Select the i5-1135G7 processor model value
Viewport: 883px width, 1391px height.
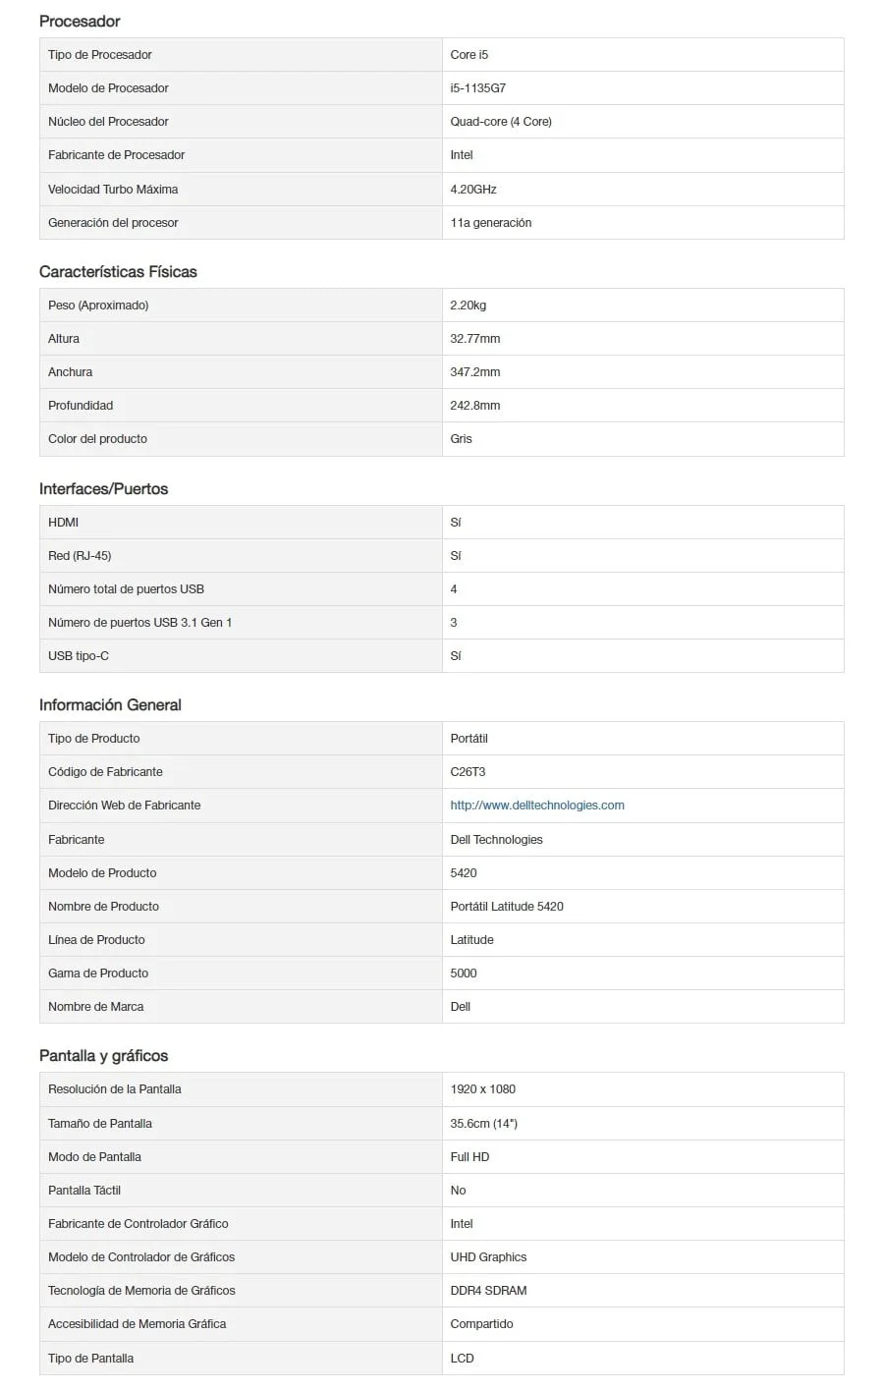[x=477, y=88]
